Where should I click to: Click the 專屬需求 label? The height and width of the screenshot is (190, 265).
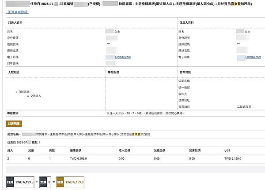[13, 113]
